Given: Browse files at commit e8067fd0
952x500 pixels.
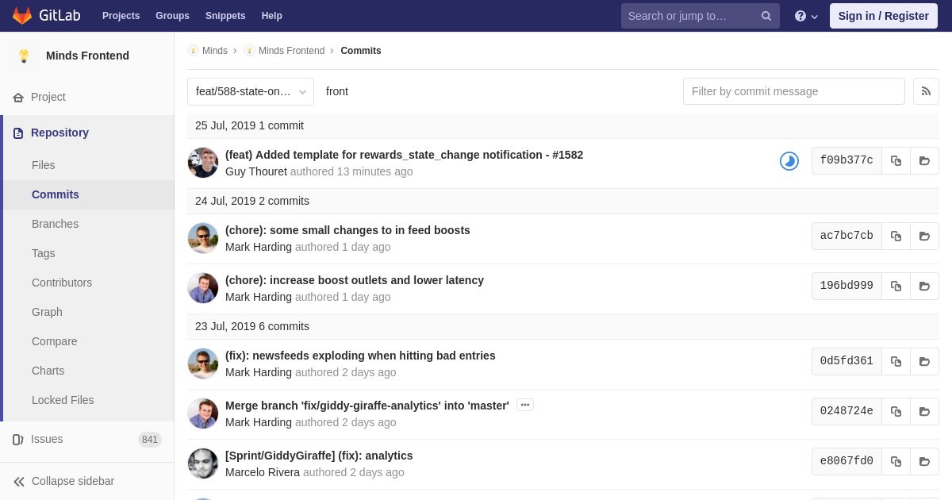Looking at the screenshot, I should tap(924, 461).
